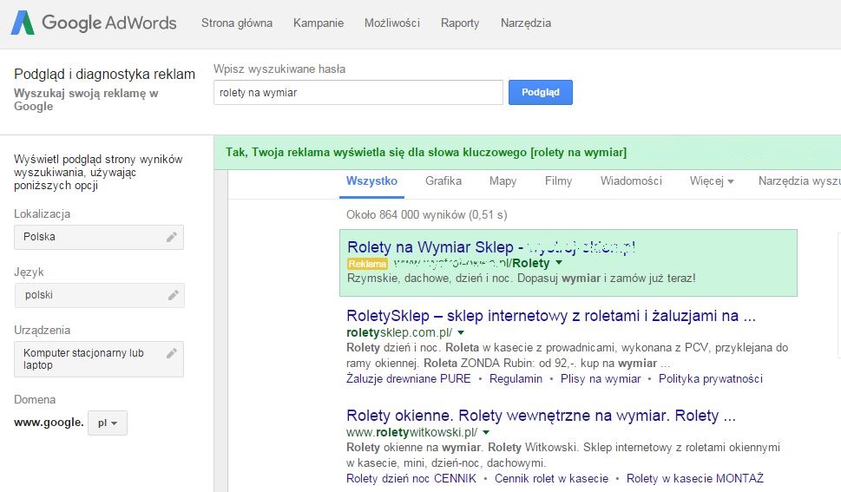Switch to the Mapy tab
This screenshot has height=492, width=841.
pos(503,181)
